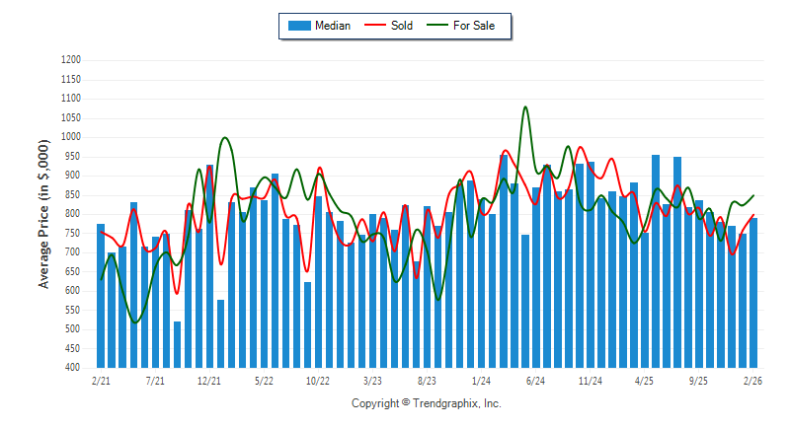Toggle the Median series legend label
Screen dimensions: 790x428
[x=332, y=26]
